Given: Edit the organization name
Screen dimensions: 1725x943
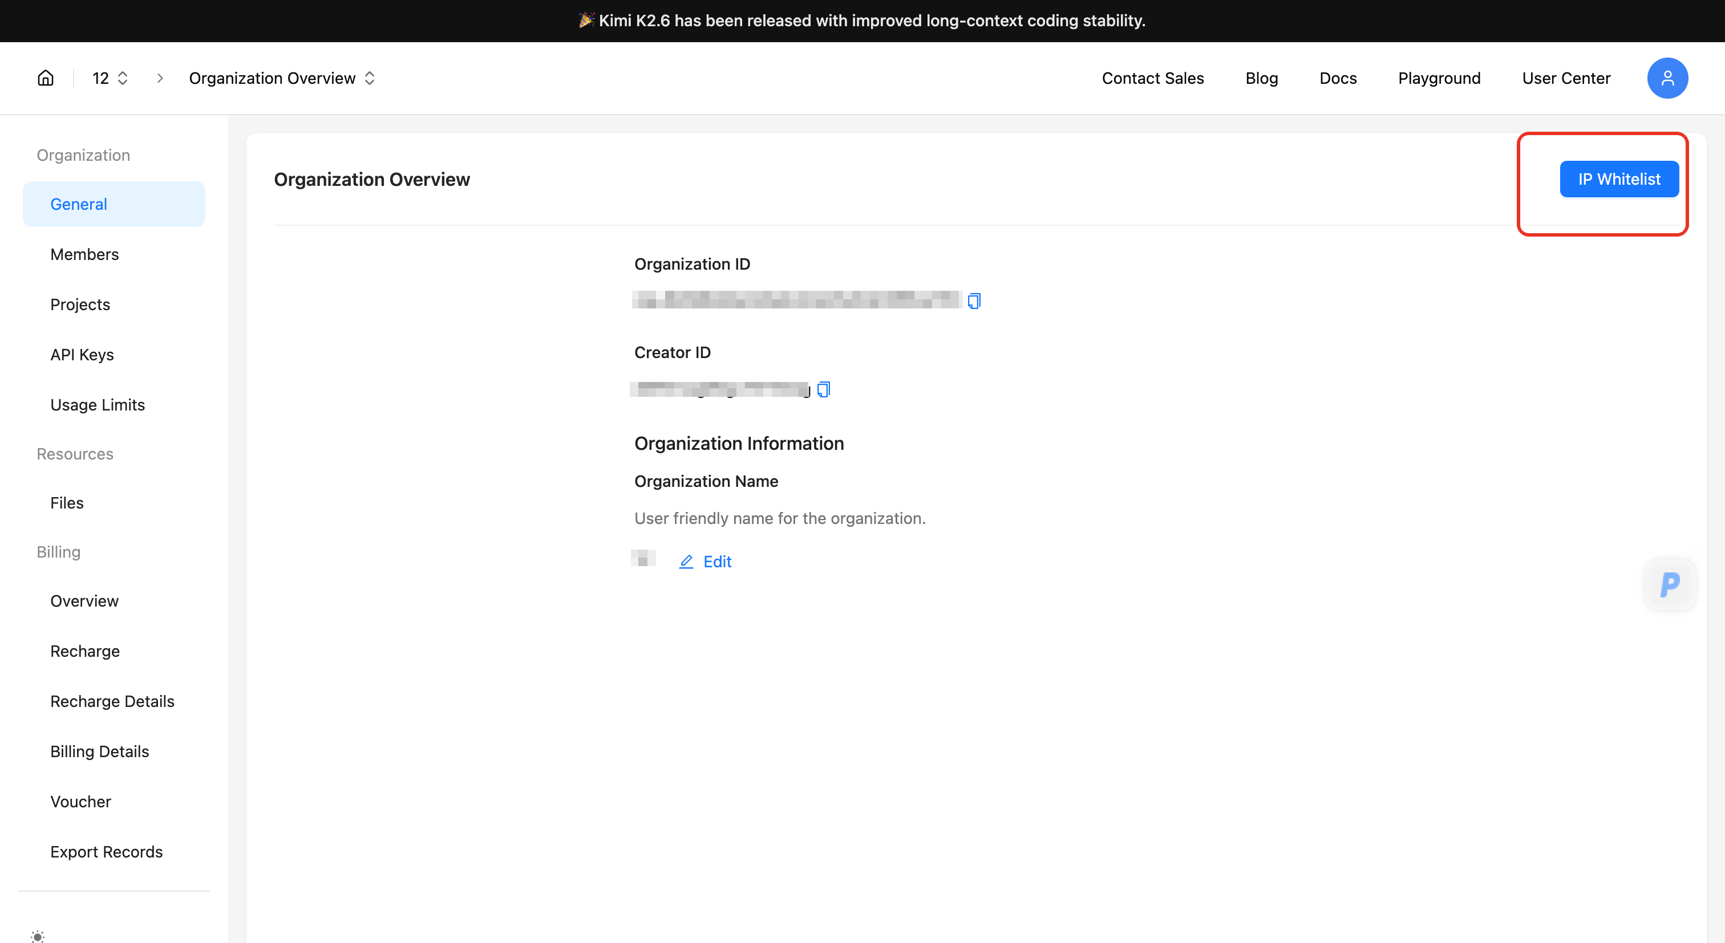Looking at the screenshot, I should (x=706, y=562).
